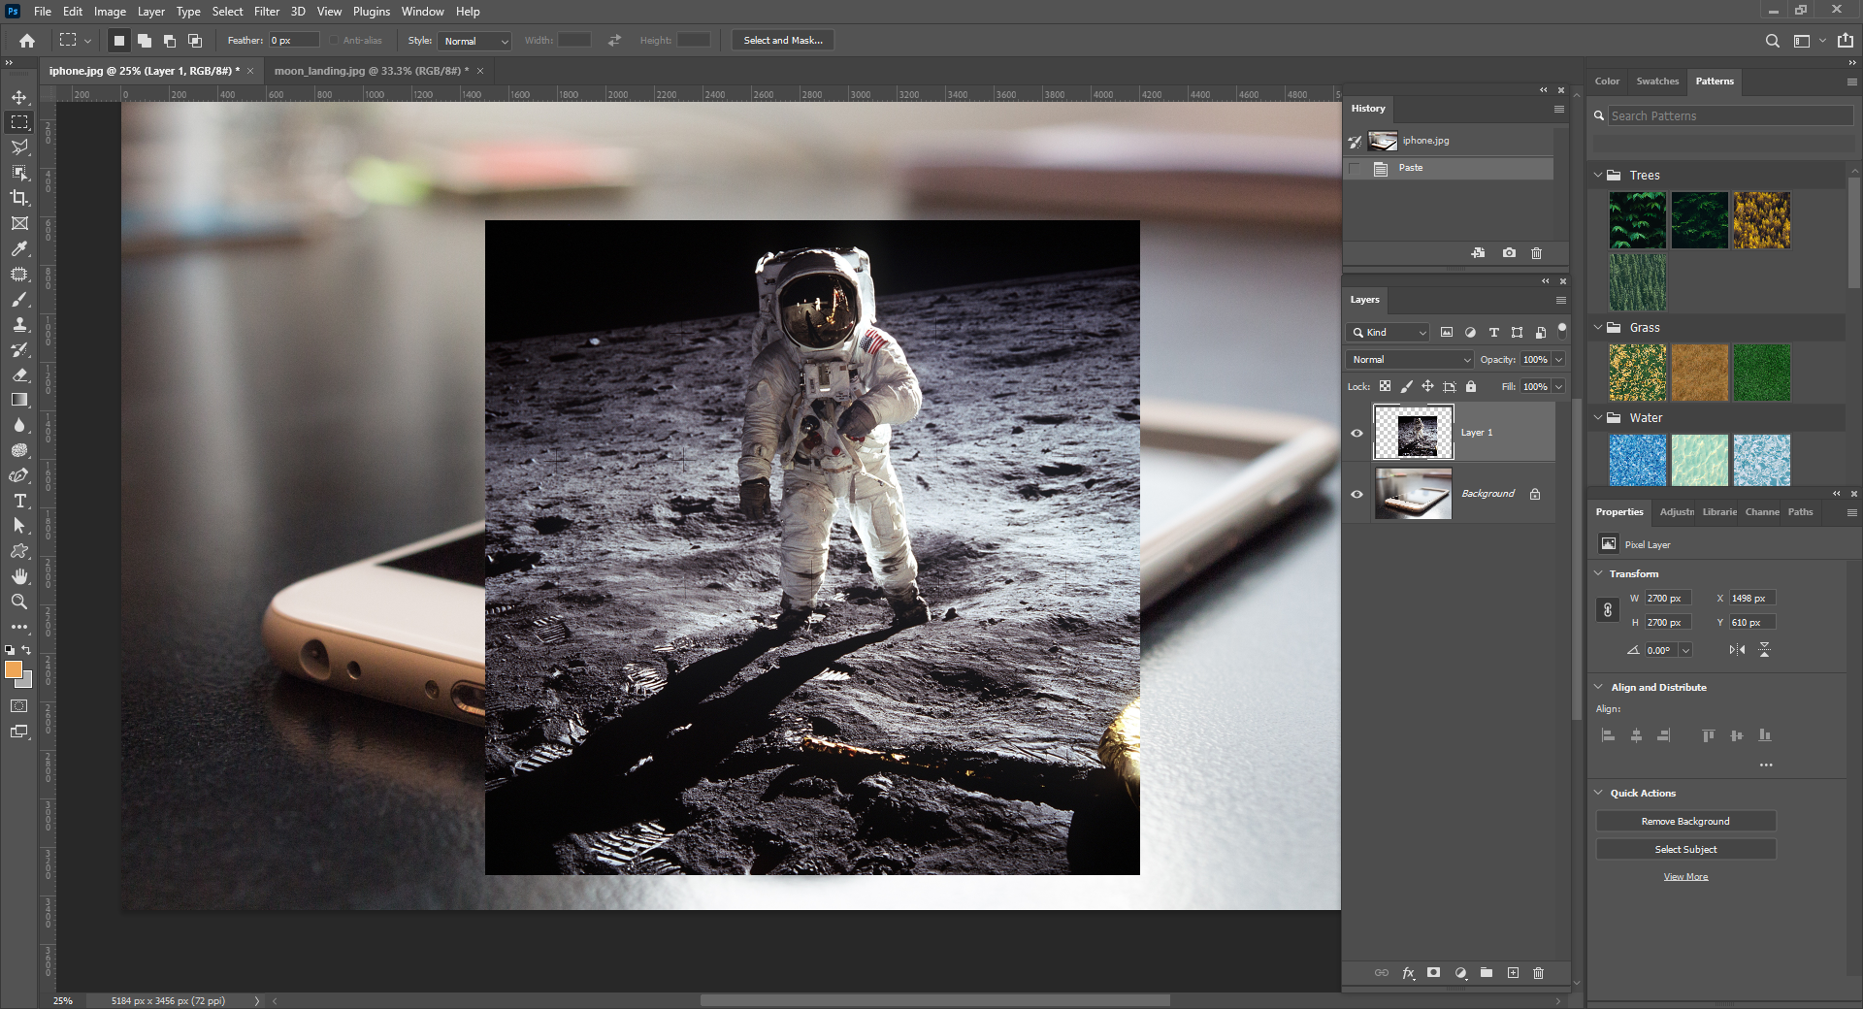Screen dimensions: 1863x1009
Task: Open the Filter menu
Action: (x=267, y=12)
